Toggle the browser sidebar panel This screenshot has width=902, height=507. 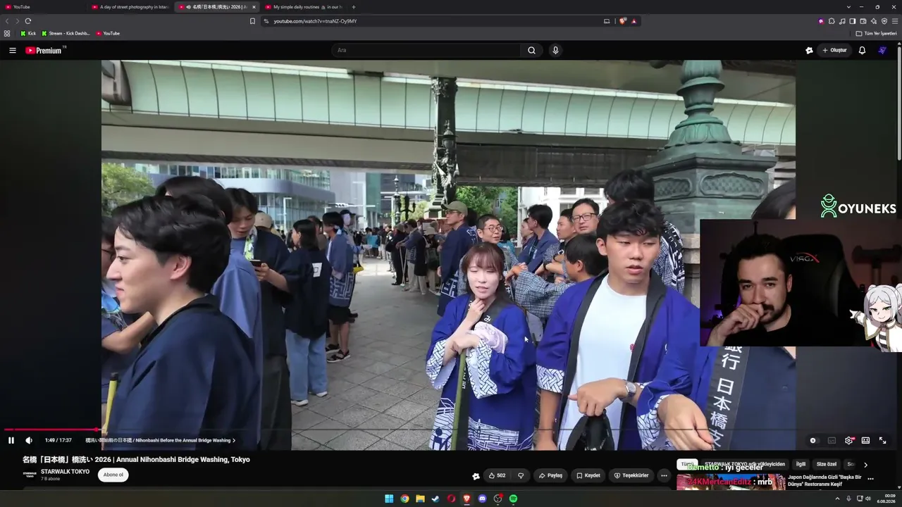[853, 21]
